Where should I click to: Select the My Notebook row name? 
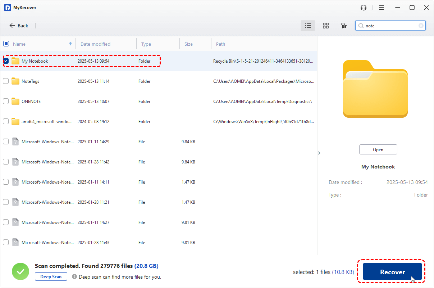coord(35,61)
